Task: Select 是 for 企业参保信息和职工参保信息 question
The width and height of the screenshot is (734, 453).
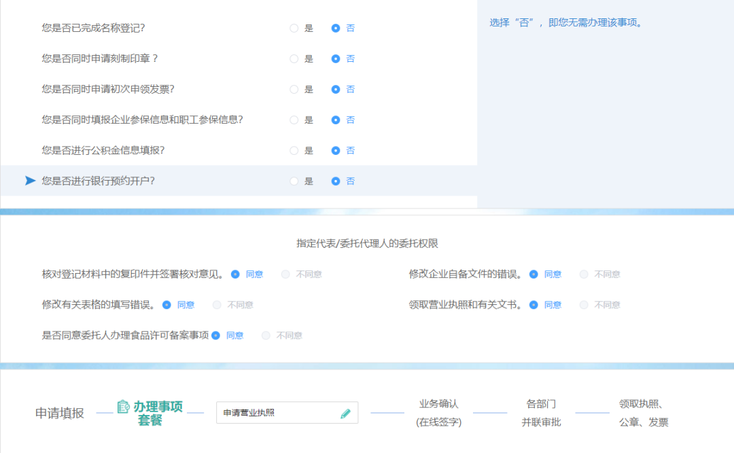Action: 293,120
